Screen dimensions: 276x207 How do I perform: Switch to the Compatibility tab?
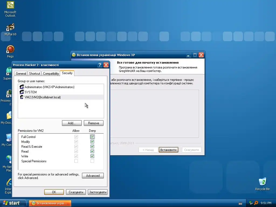pos(51,74)
